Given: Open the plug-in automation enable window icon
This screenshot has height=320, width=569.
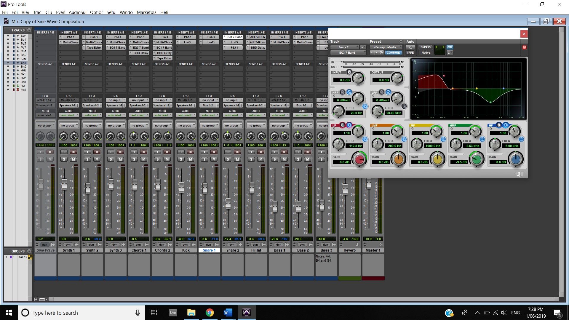Looking at the screenshot, I should [410, 47].
